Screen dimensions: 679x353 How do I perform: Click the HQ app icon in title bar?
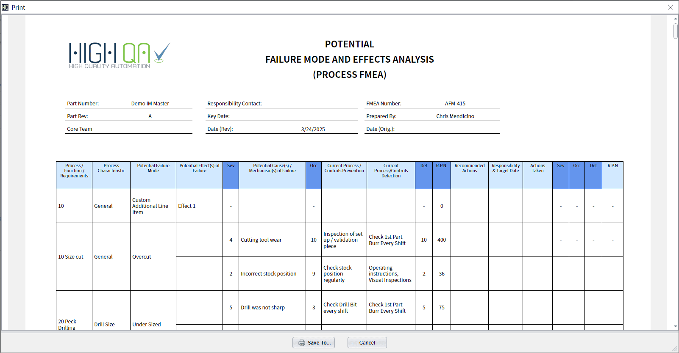[x=5, y=7]
